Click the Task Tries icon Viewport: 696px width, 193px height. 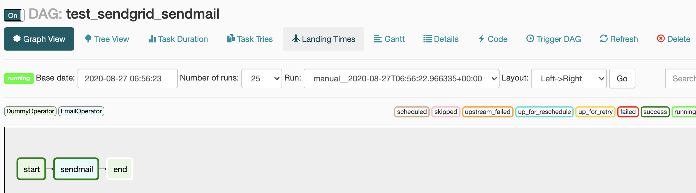click(230, 38)
